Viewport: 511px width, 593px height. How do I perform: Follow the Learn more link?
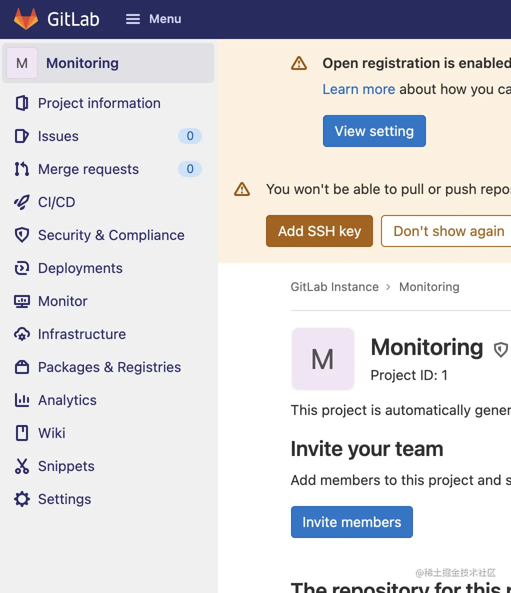point(358,89)
